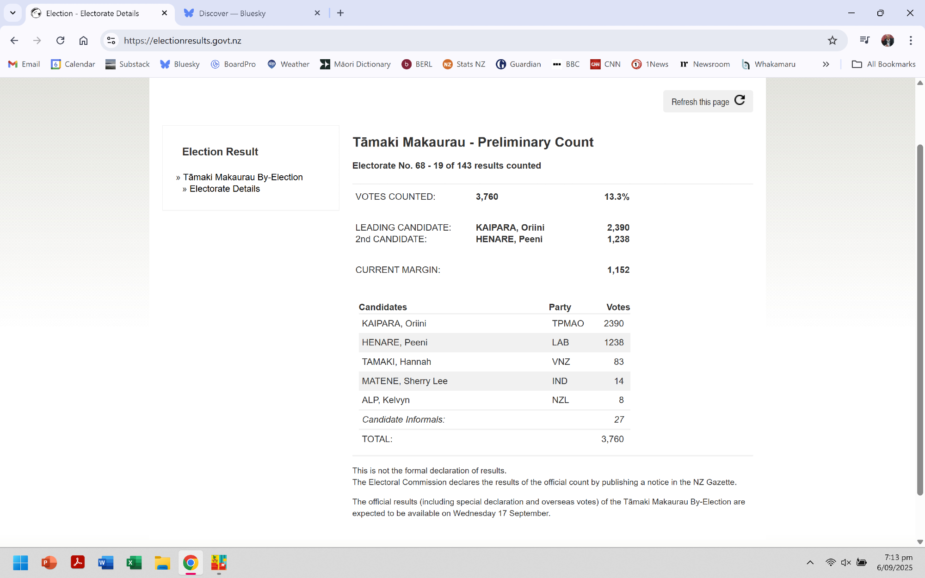Viewport: 925px width, 578px height.
Task: Switch to the Discover — Bluesky tab
Action: click(232, 13)
